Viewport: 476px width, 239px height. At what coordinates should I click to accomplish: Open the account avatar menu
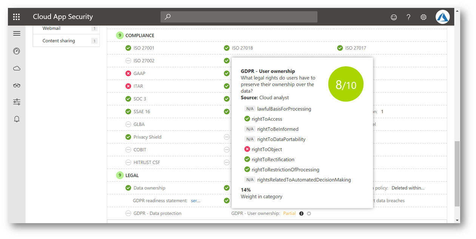(x=442, y=17)
